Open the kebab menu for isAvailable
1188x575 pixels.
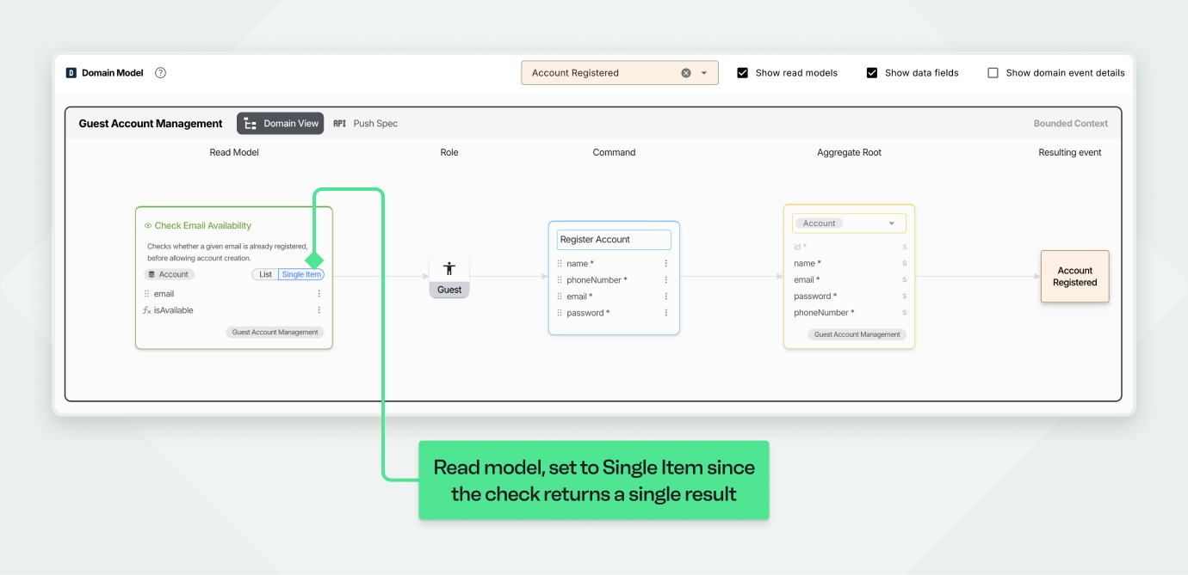point(319,310)
